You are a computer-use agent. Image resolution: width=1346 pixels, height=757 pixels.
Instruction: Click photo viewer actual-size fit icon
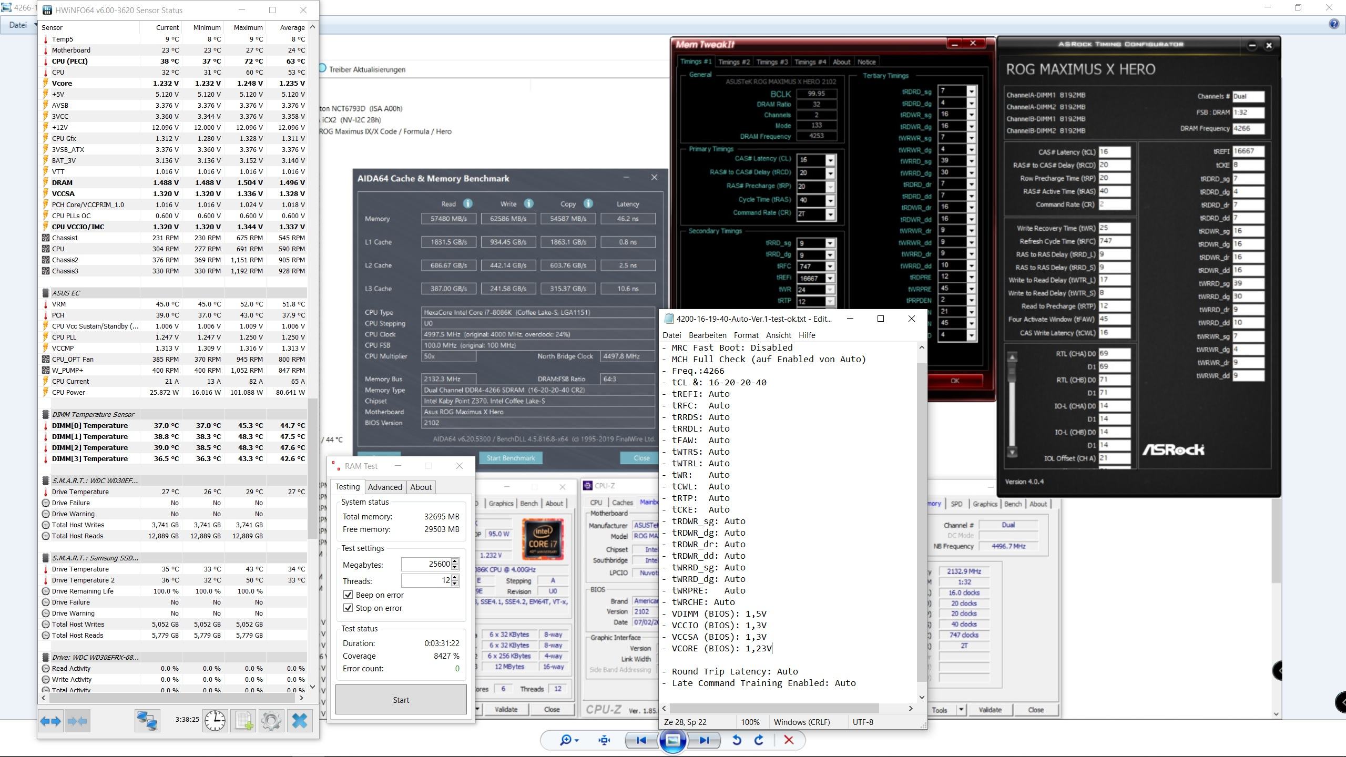pyautogui.click(x=604, y=740)
